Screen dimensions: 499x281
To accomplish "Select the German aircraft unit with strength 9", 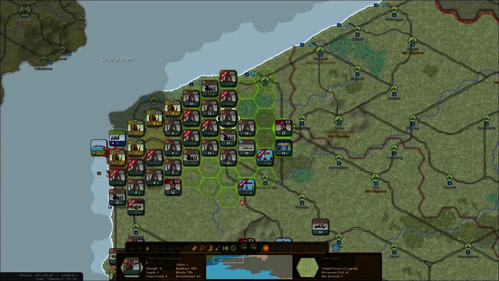I will coord(246,187).
